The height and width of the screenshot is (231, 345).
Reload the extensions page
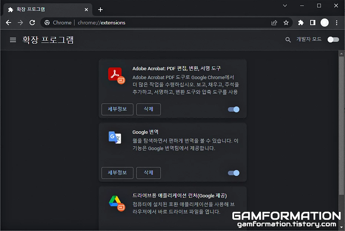[32, 23]
